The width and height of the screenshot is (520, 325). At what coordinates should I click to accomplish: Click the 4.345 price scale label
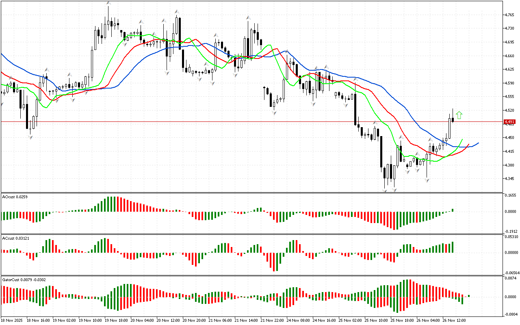pos(509,179)
